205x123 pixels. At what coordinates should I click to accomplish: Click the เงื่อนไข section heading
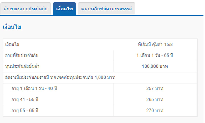[12, 27]
